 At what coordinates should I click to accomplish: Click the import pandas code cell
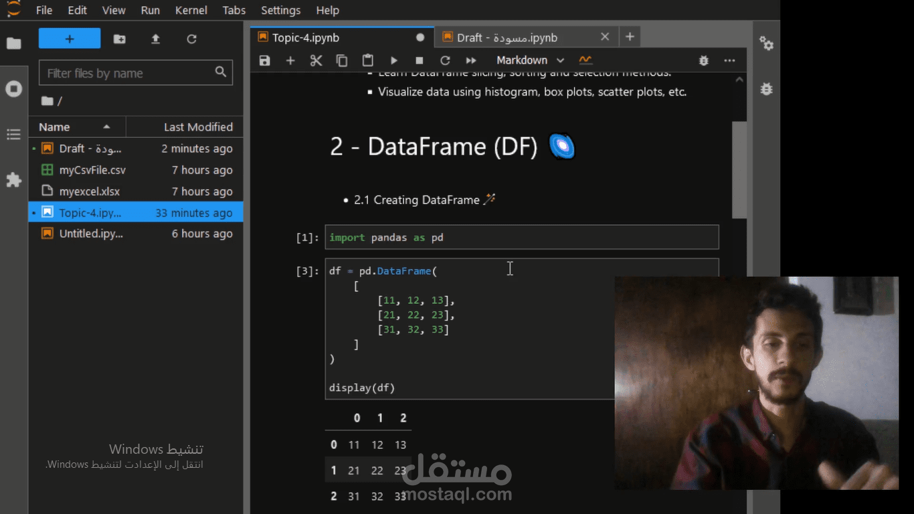click(x=522, y=238)
